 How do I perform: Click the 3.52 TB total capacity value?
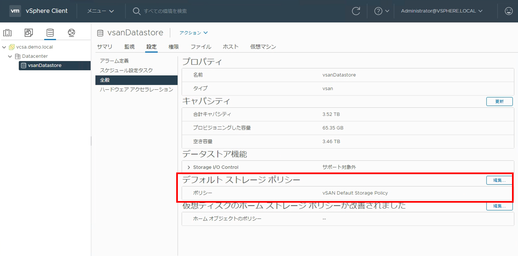(x=331, y=114)
